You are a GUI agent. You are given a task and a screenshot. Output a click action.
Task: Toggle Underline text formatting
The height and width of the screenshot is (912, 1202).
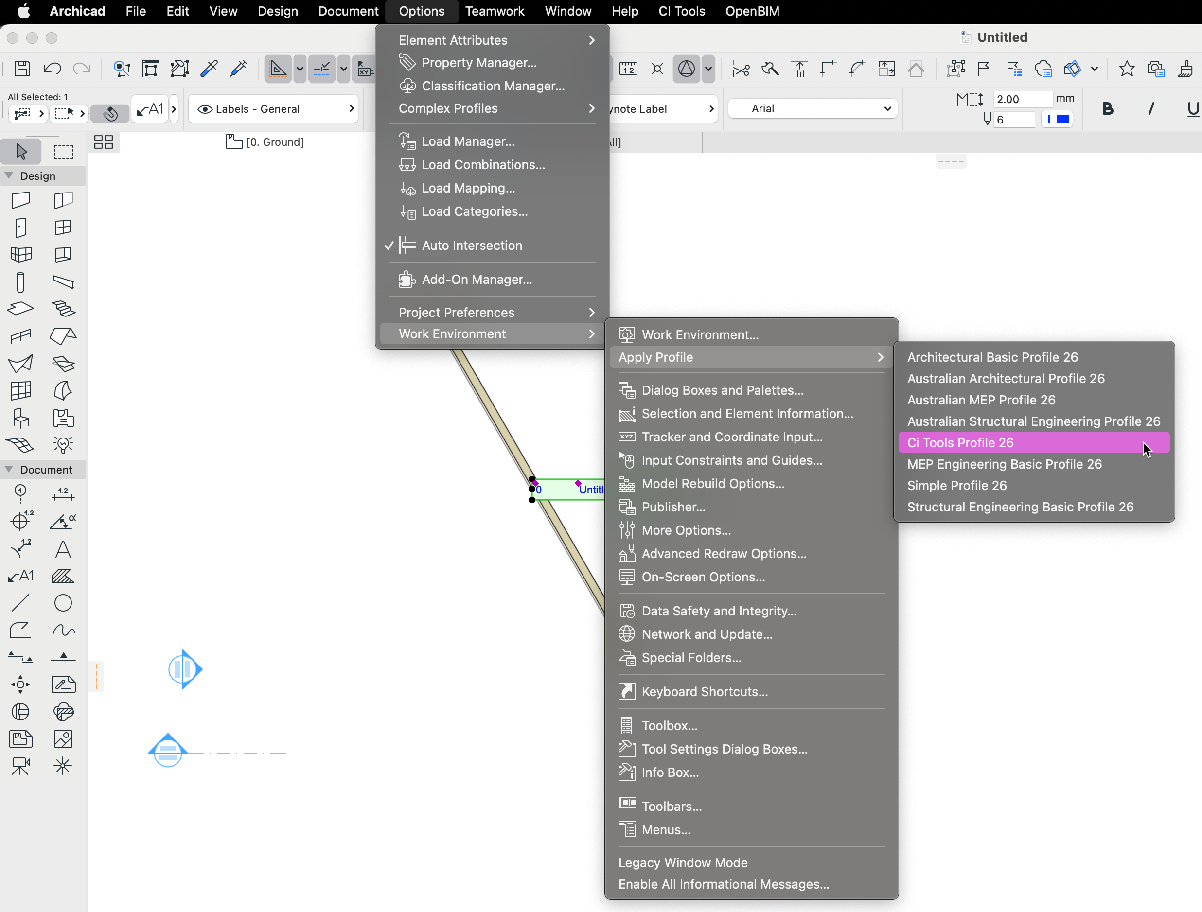click(x=1192, y=108)
